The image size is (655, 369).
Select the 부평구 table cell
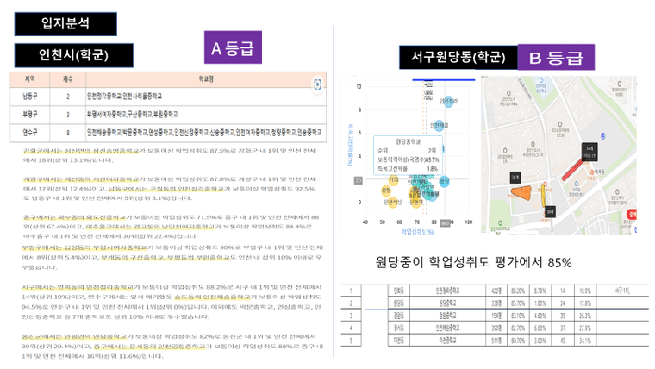pos(30,114)
